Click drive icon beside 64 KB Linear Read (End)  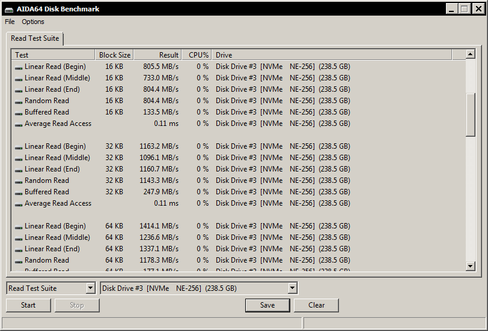19,249
